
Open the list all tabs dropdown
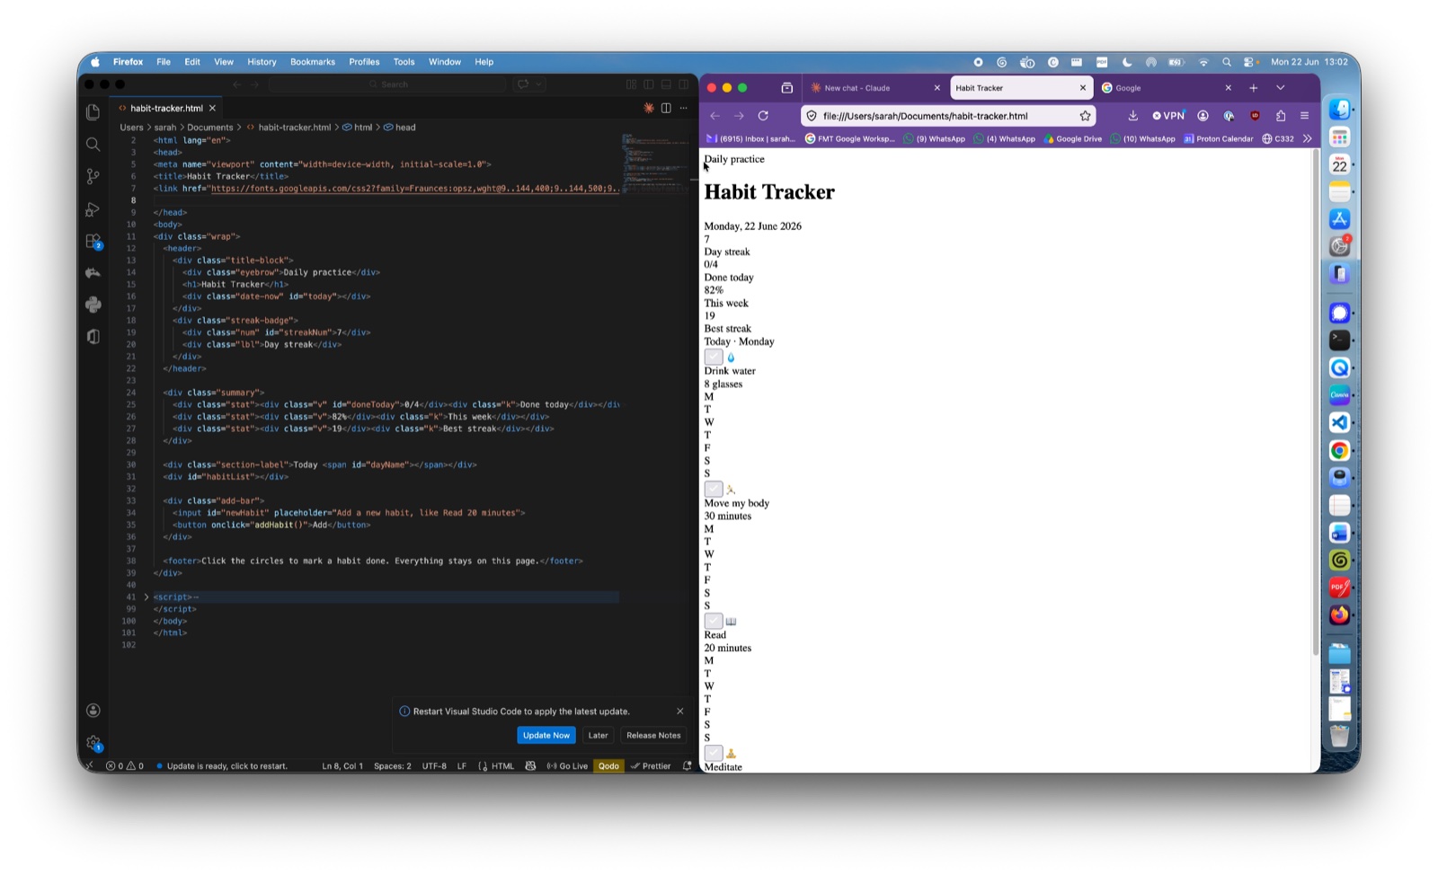pos(1280,87)
